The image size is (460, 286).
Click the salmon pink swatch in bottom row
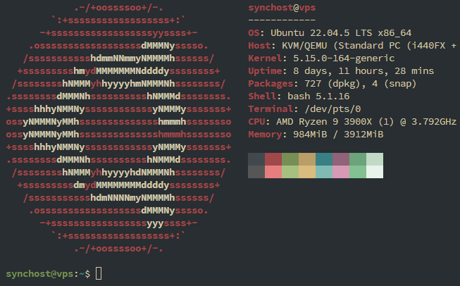[273, 172]
